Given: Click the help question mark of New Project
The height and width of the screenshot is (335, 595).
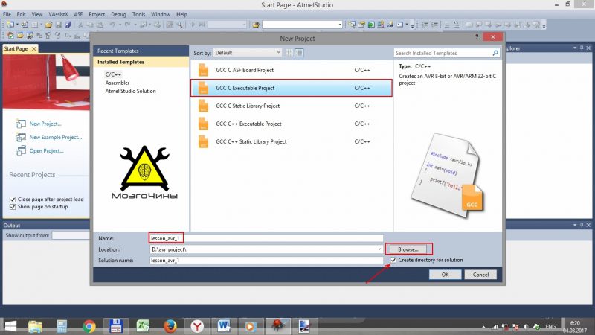Looking at the screenshot, I should 477,36.
